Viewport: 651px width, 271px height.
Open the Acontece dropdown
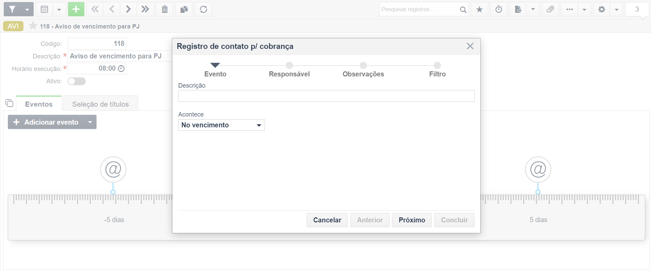coord(221,125)
